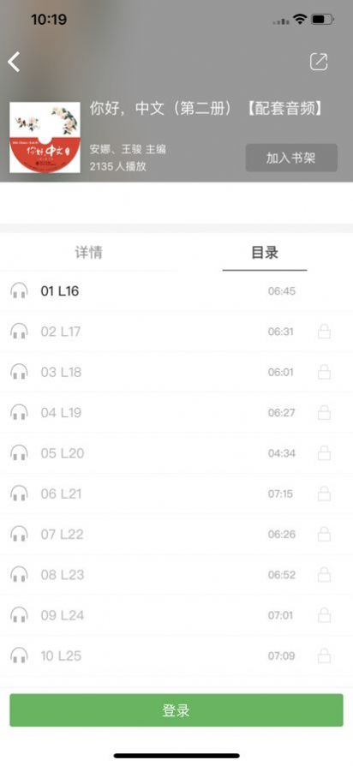This screenshot has width=353, height=766.
Task: Select track 04 L19
Action: 176,413
